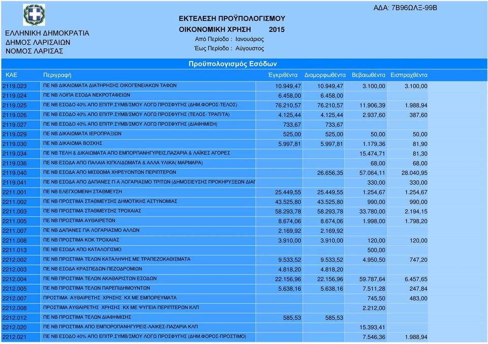
Task: Click value 2.937,60 in row 2119.026
Action: click(x=374, y=115)
